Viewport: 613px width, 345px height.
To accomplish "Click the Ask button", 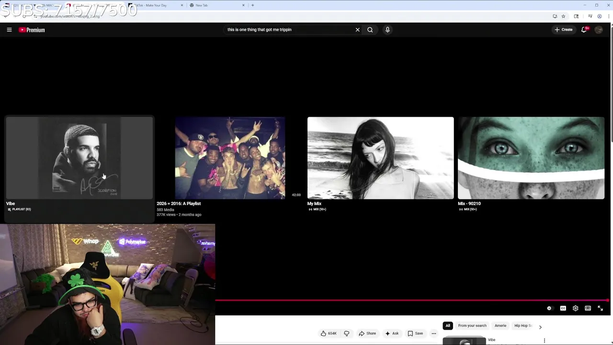I will (x=392, y=333).
